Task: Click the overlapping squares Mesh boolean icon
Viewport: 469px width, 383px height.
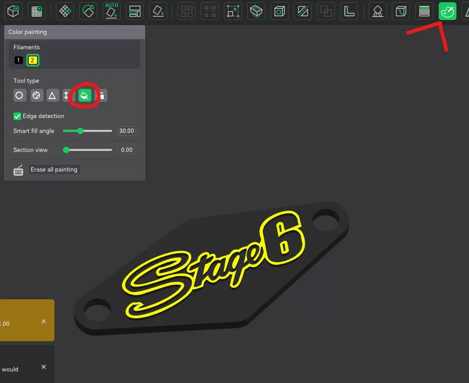Action: 326,11
